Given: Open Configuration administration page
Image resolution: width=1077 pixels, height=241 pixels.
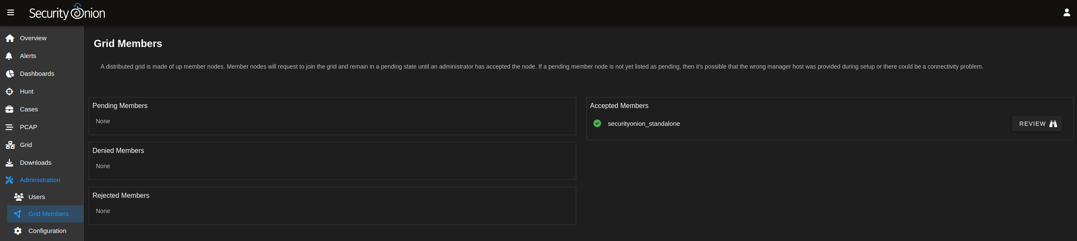Looking at the screenshot, I should pos(45,231).
